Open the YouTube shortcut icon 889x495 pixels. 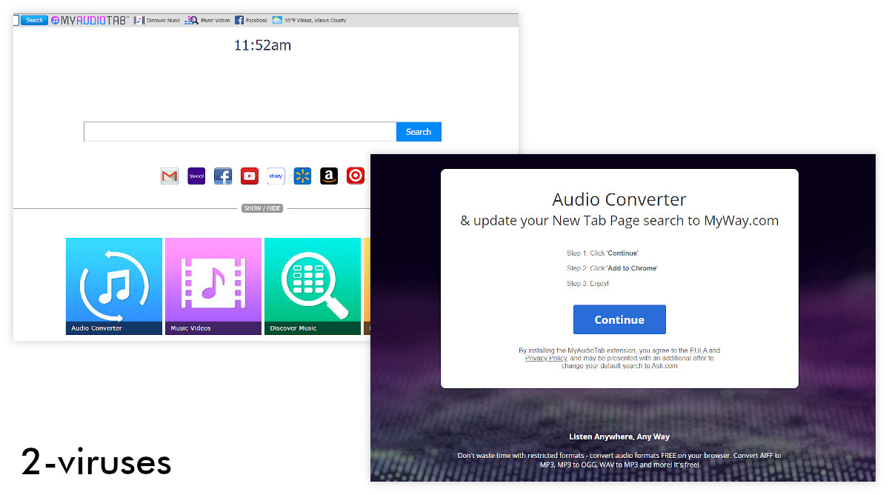[x=249, y=176]
